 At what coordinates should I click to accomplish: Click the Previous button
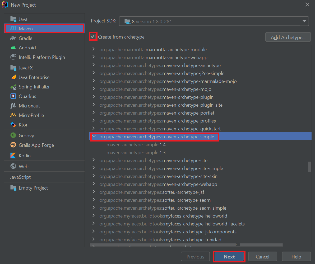click(195, 257)
